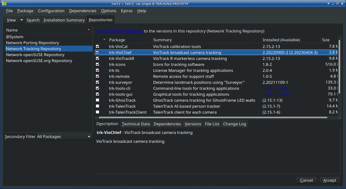
Task: Open the File List tab
Action: [x=212, y=124]
